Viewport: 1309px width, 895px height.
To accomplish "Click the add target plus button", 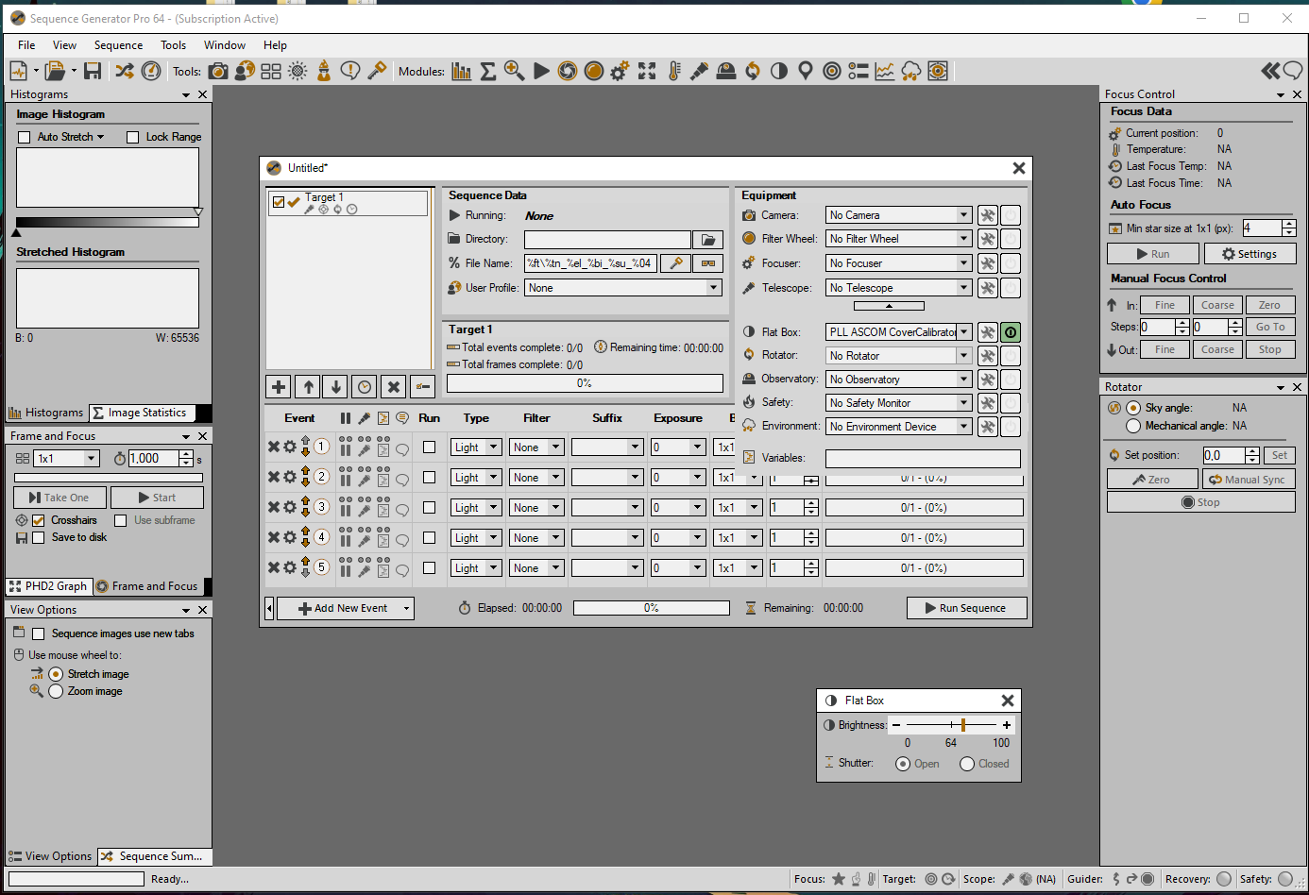I will click(279, 386).
